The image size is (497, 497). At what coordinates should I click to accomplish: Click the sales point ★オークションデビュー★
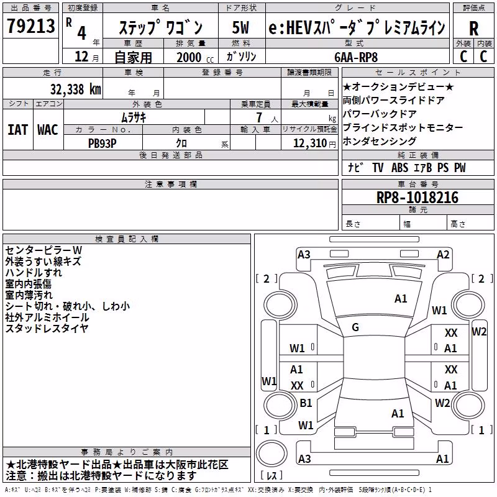pyautogui.click(x=398, y=86)
